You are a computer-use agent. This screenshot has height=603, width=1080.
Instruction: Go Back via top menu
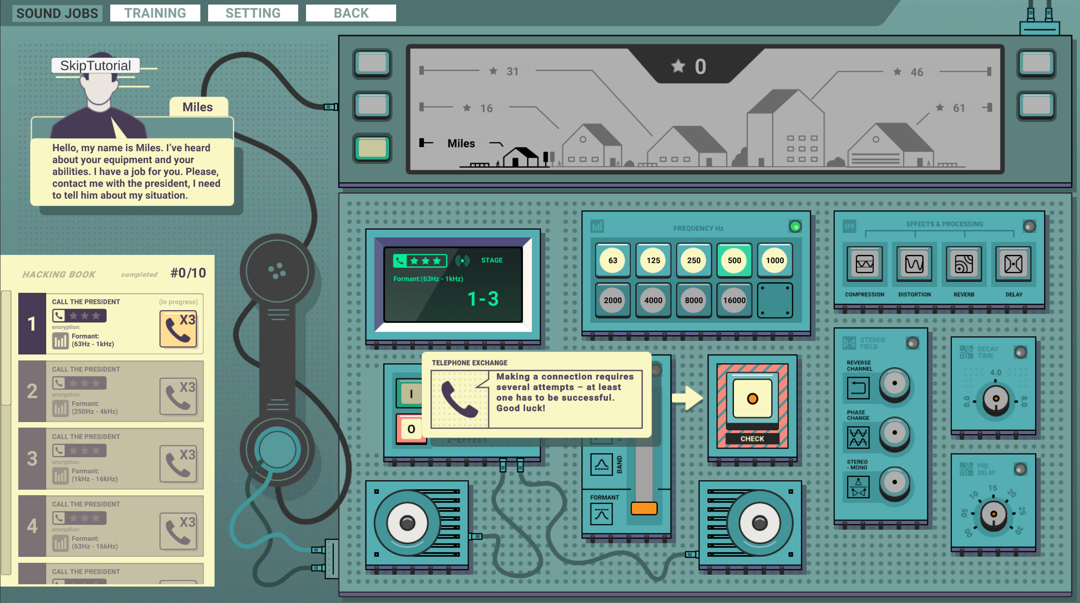point(351,13)
